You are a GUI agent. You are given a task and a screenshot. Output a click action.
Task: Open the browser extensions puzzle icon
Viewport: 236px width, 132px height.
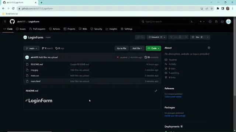tap(218, 8)
